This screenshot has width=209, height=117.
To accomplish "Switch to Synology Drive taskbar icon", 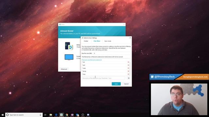I will pos(61,115).
